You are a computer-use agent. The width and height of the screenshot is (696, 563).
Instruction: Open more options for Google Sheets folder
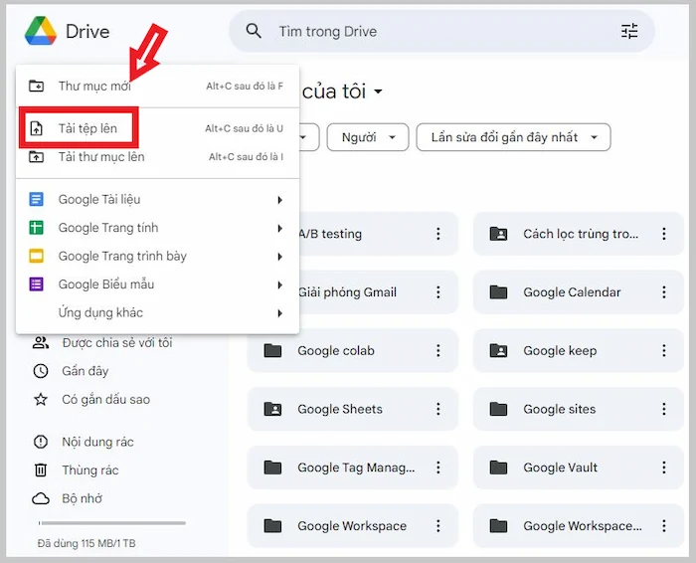point(438,409)
